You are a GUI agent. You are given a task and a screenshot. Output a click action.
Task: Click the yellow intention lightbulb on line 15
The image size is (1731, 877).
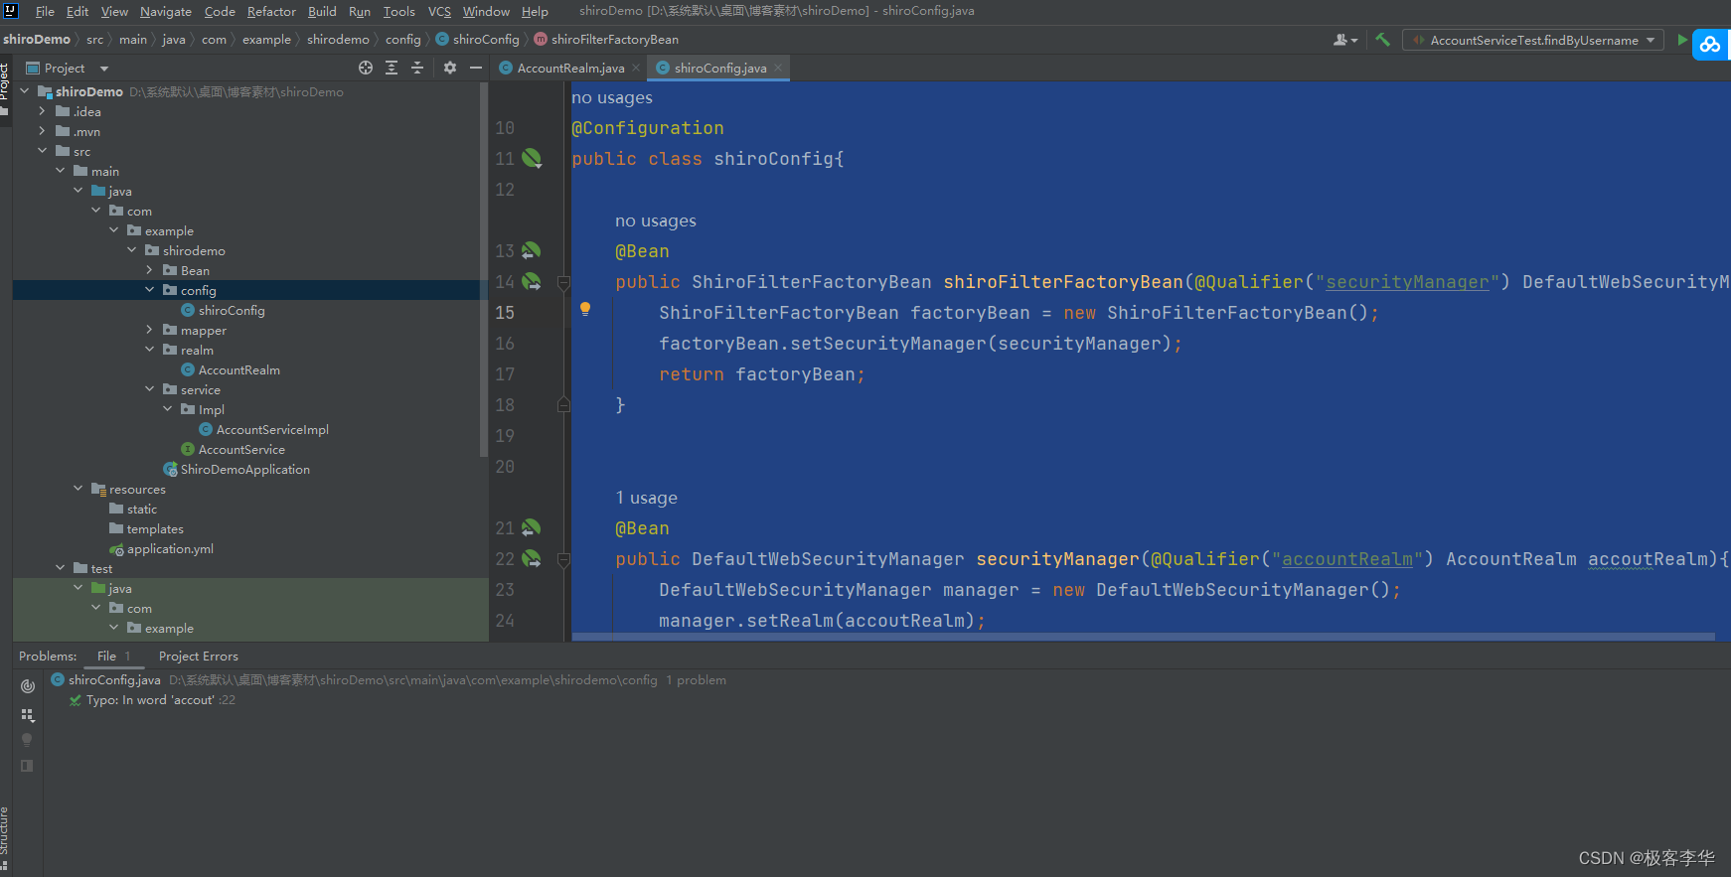click(585, 309)
